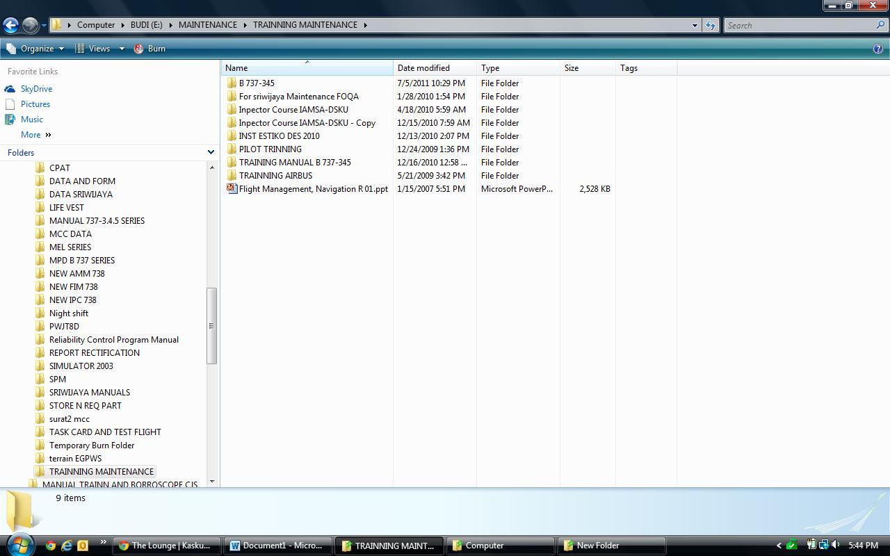Viewport: 890px width, 556px height.
Task: Select MEL SERIES tree folder
Action: point(70,247)
